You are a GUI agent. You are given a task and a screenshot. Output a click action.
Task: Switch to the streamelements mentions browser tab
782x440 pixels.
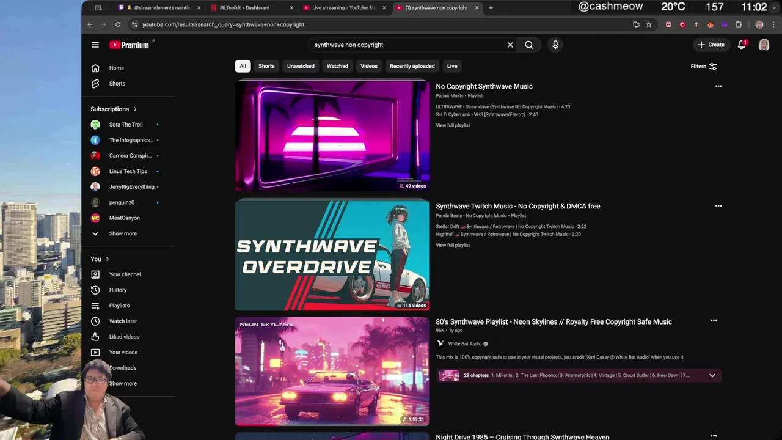pos(158,8)
